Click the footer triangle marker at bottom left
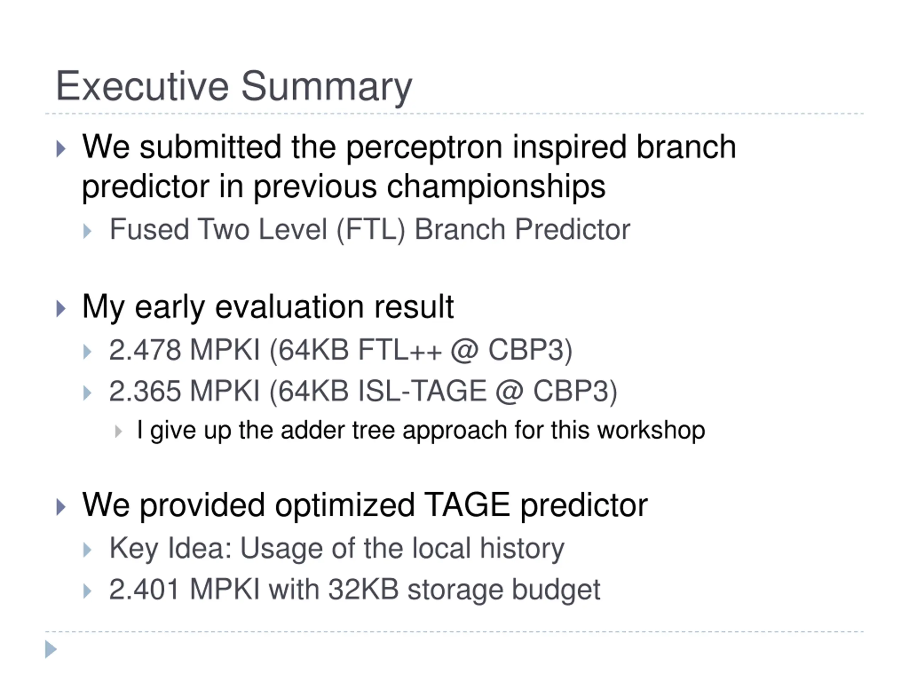 pos(51,649)
